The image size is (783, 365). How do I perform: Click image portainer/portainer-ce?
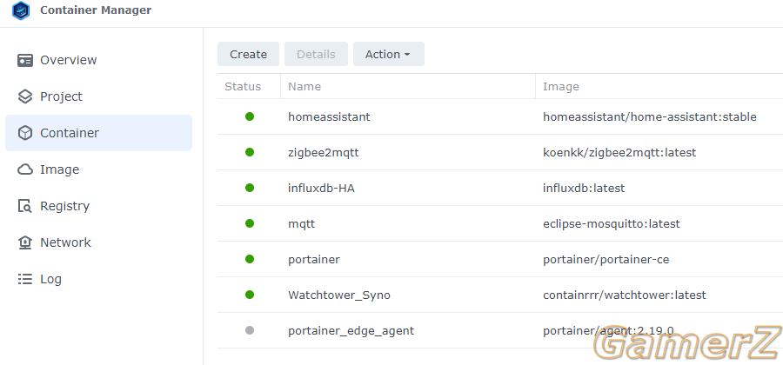coord(606,259)
